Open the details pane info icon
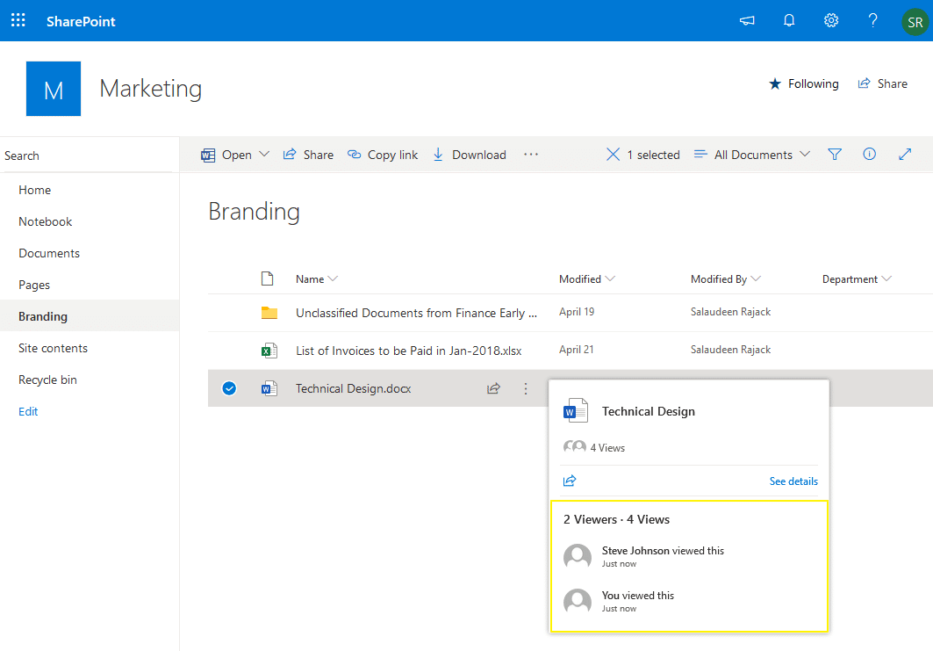Viewport: 933px width, 651px height. pyautogui.click(x=869, y=155)
